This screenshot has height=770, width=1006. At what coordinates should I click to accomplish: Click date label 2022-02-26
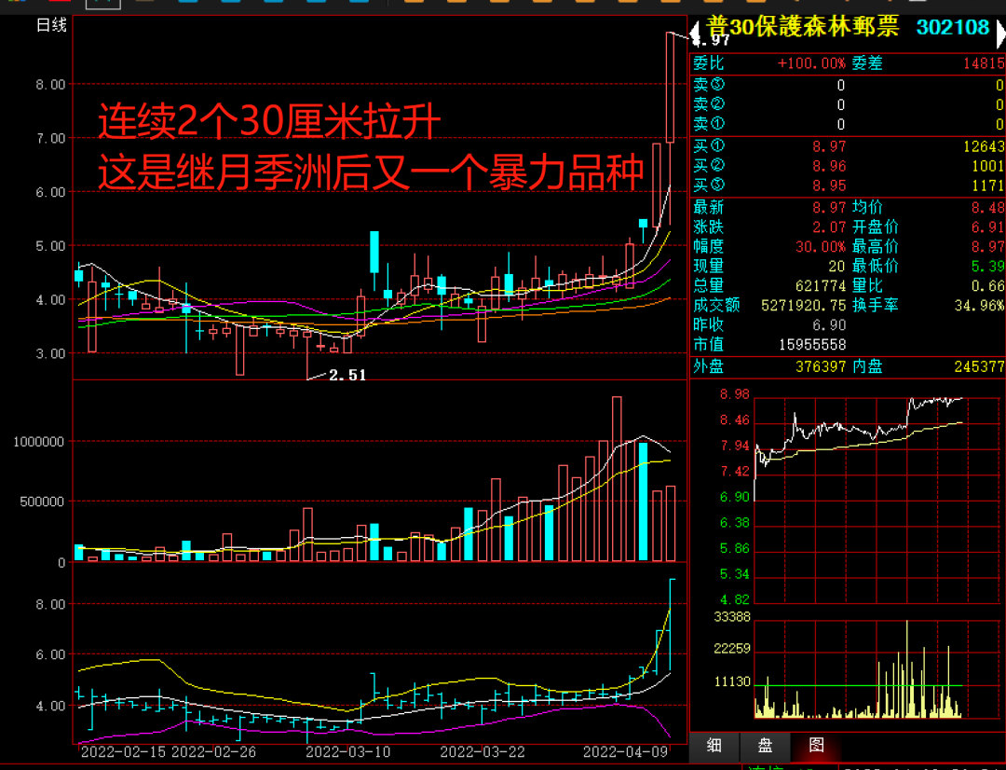pos(213,751)
